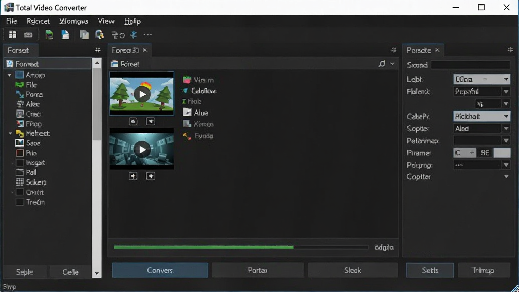Click the Setts button
519x292 pixels.
pyautogui.click(x=430, y=270)
